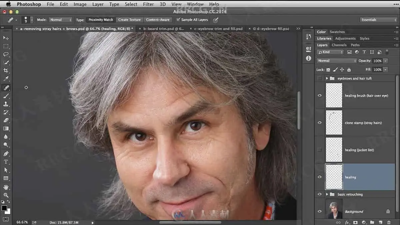Click the delete layer trash icon
This screenshot has height=225, width=400.
pos(389,222)
